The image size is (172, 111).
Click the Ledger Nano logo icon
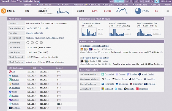[x=113, y=79]
